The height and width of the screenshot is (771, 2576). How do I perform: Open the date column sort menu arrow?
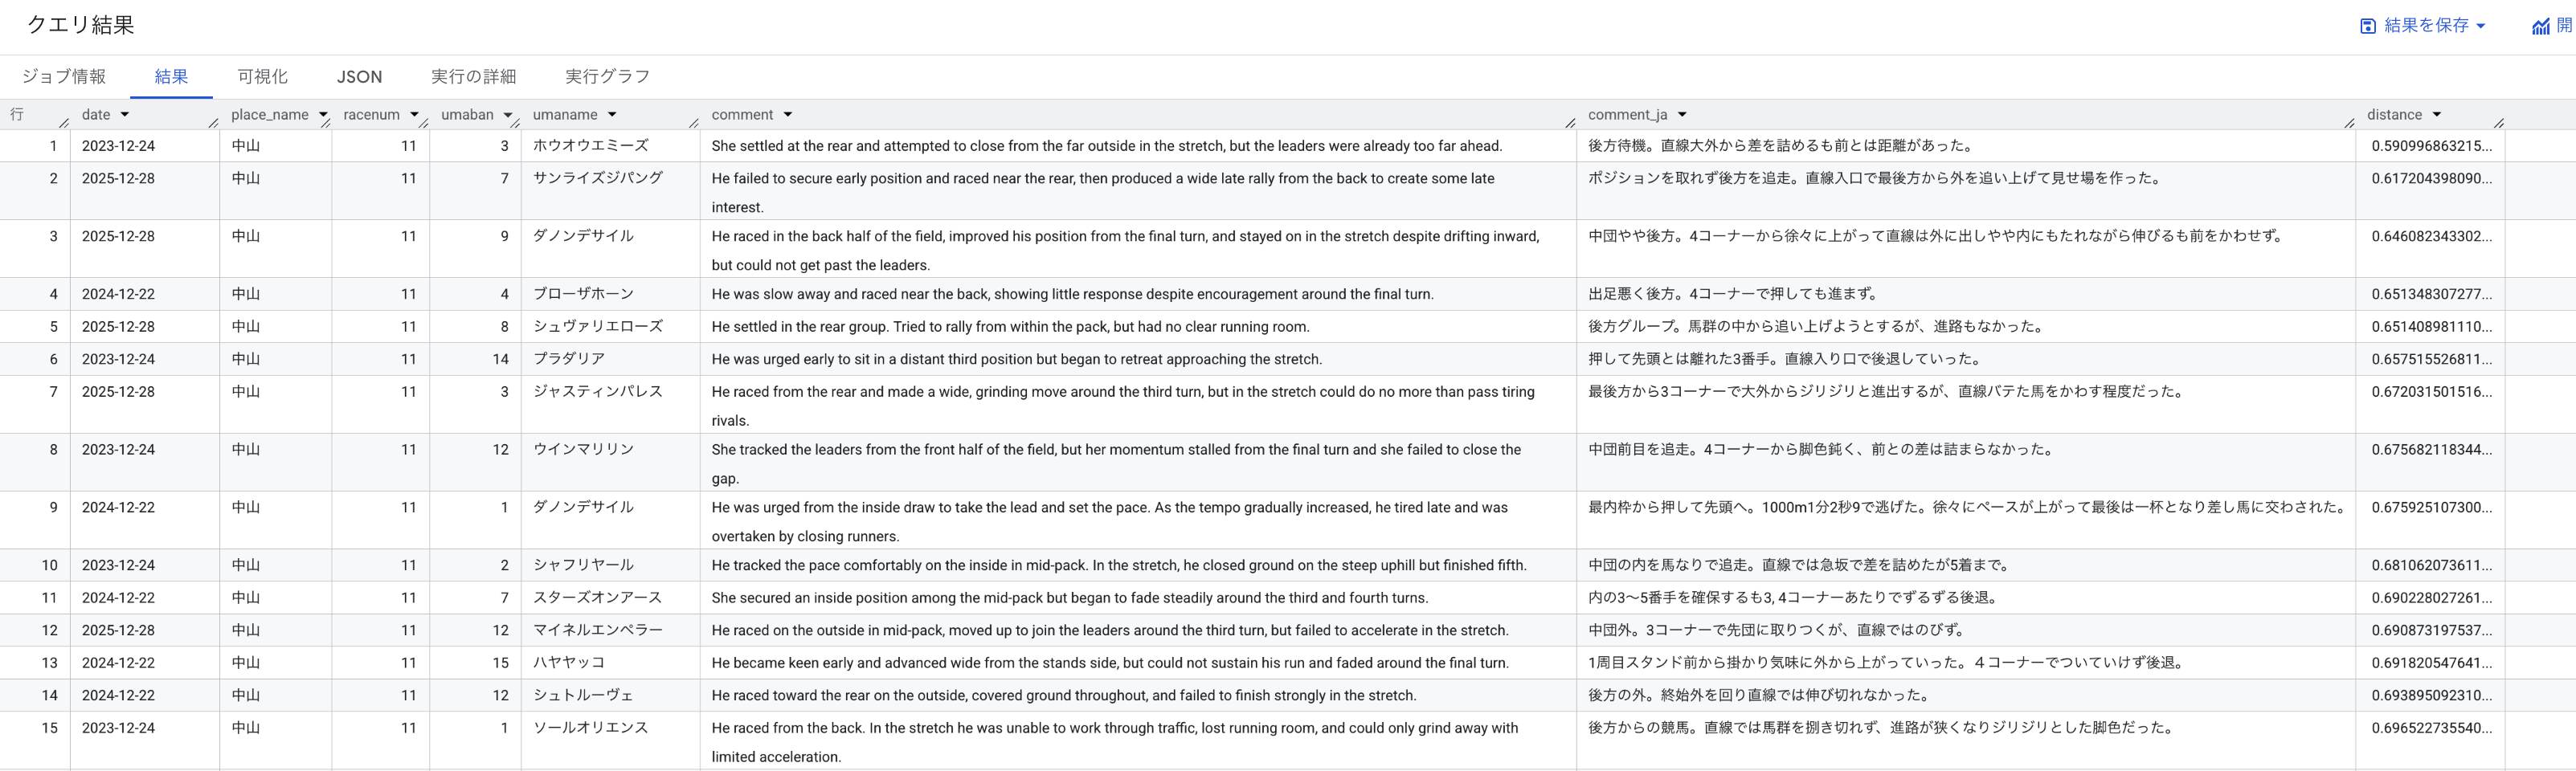[x=125, y=115]
